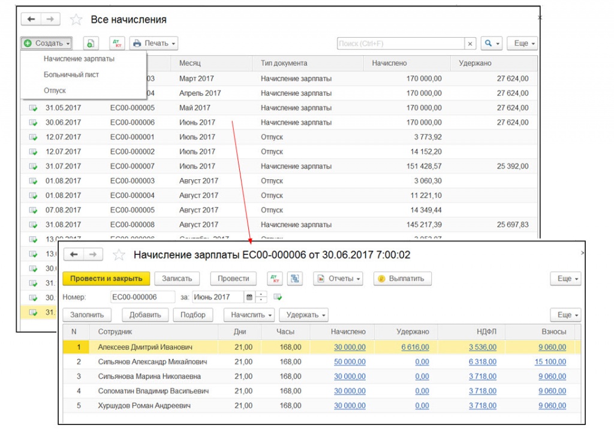Open the 6 318,00 НДФЛ link
The image size is (614, 434).
[x=483, y=362]
